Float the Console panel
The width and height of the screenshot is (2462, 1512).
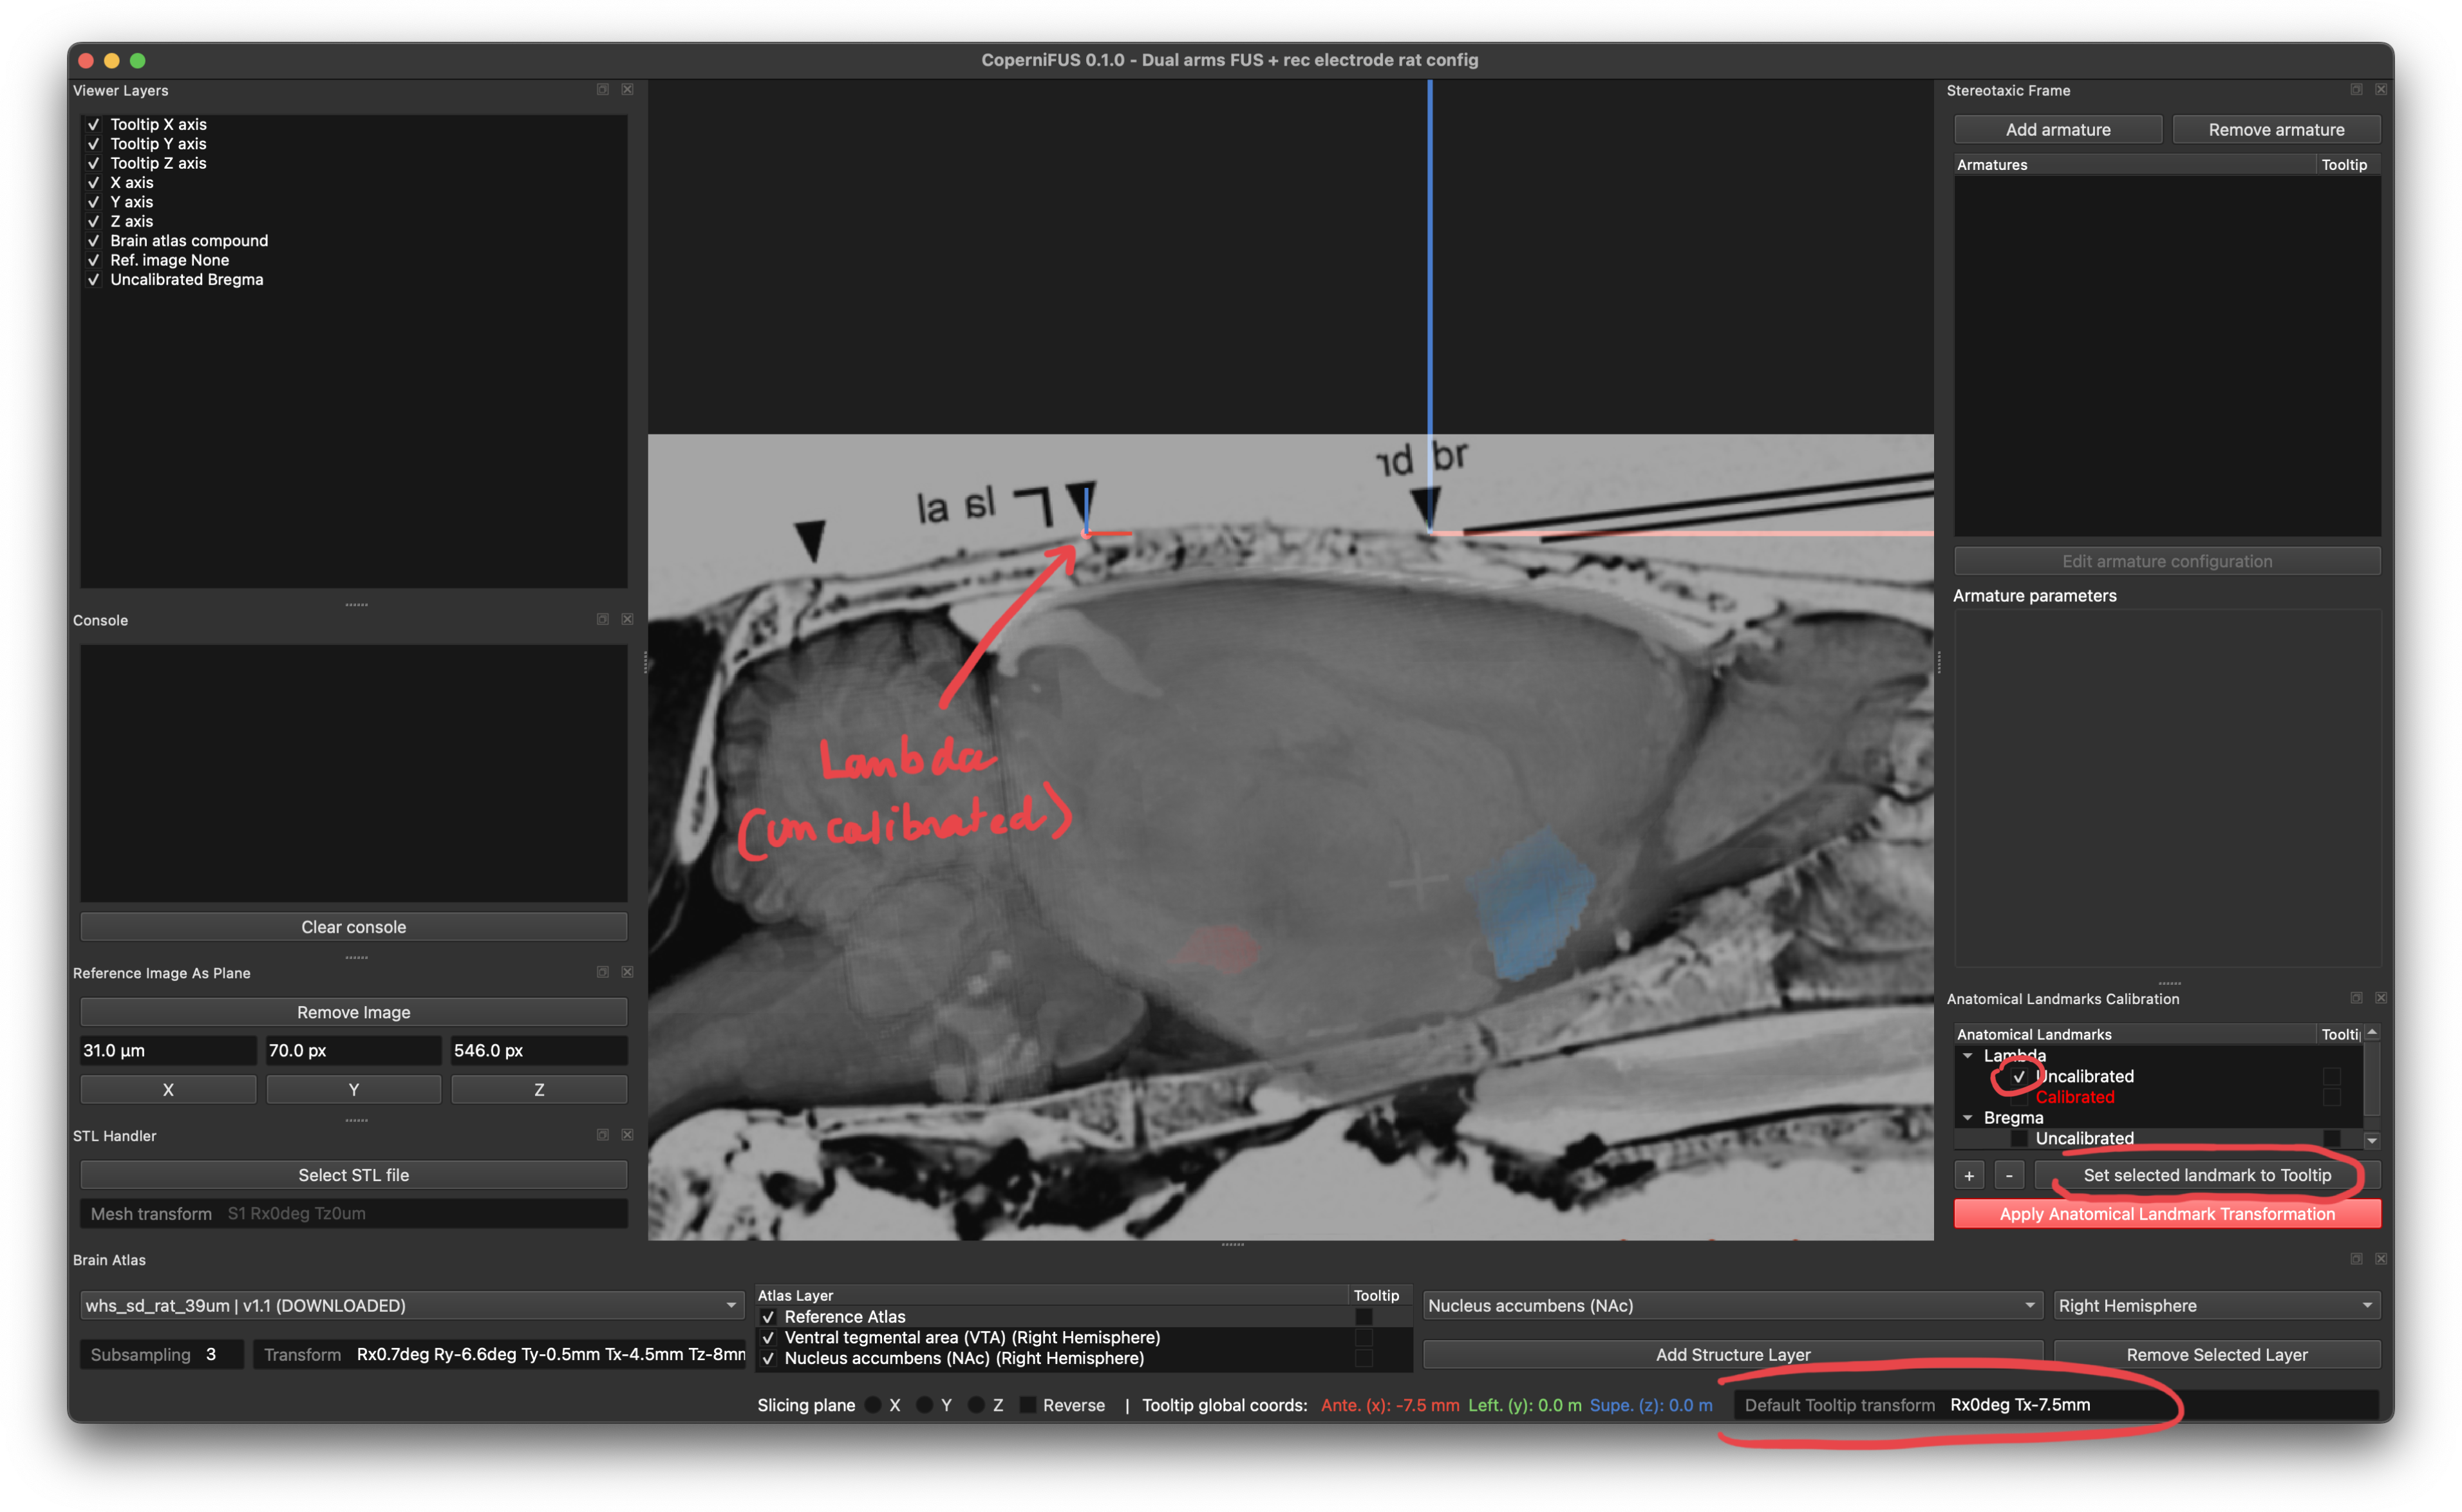point(602,619)
